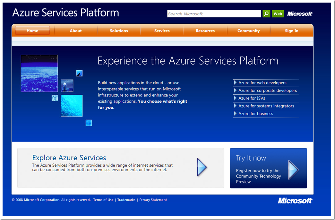Click arrow bullet beside Azure for business
Screen dimensions: 335x220
[235, 114]
